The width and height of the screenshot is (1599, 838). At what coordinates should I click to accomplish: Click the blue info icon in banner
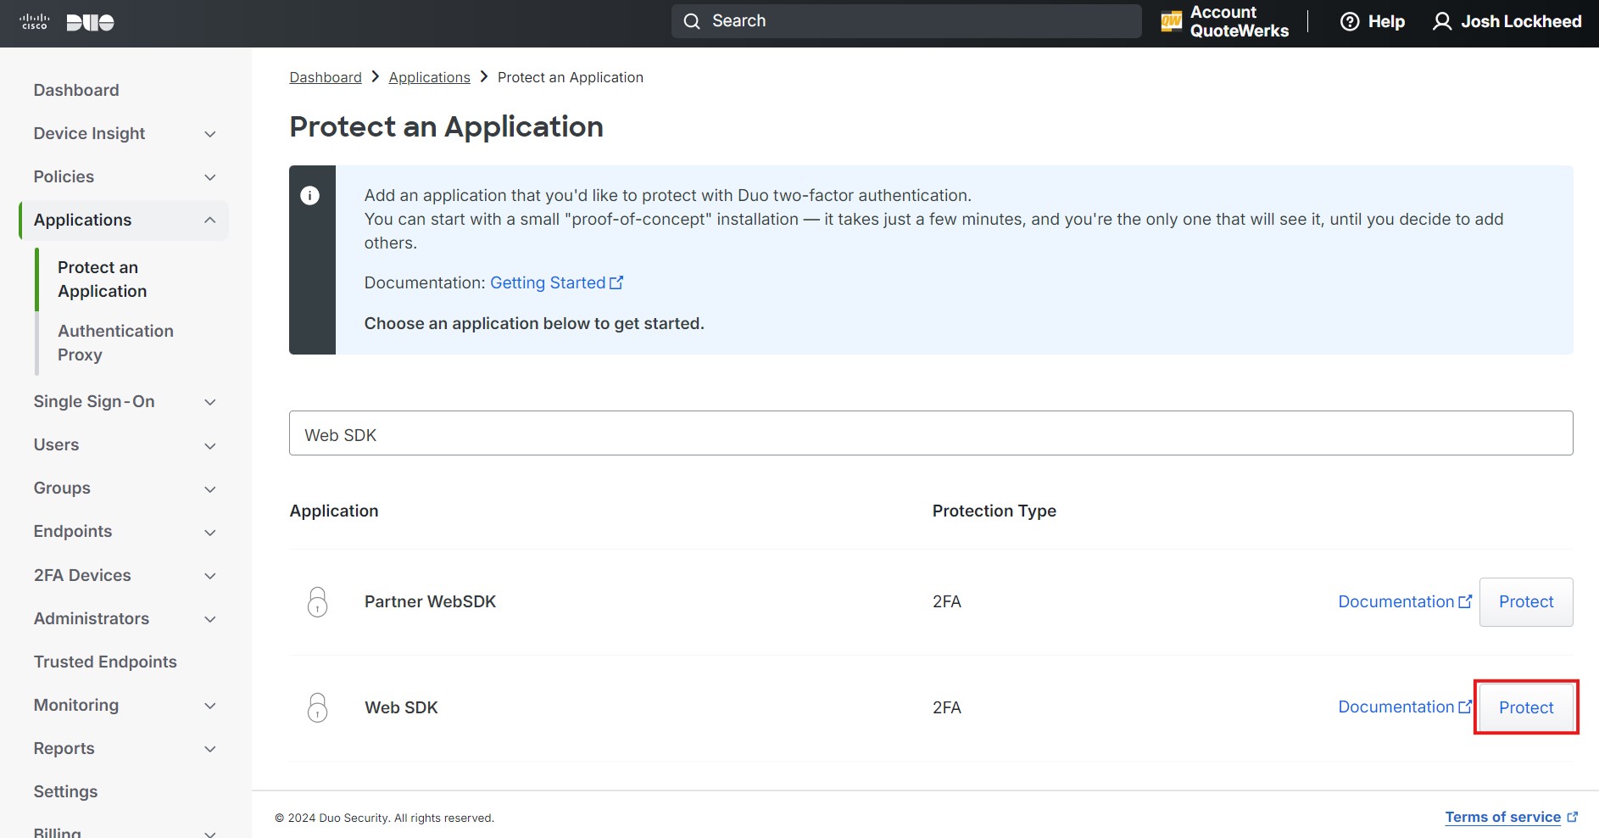310,196
